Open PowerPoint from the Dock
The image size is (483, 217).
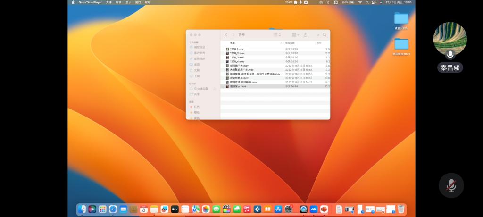324,209
